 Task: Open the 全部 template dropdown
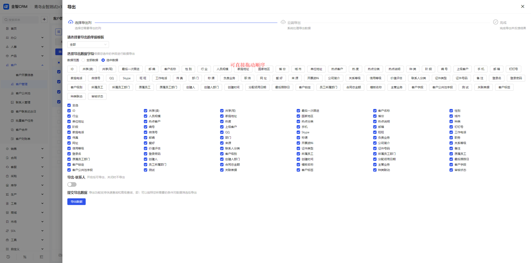(x=88, y=44)
